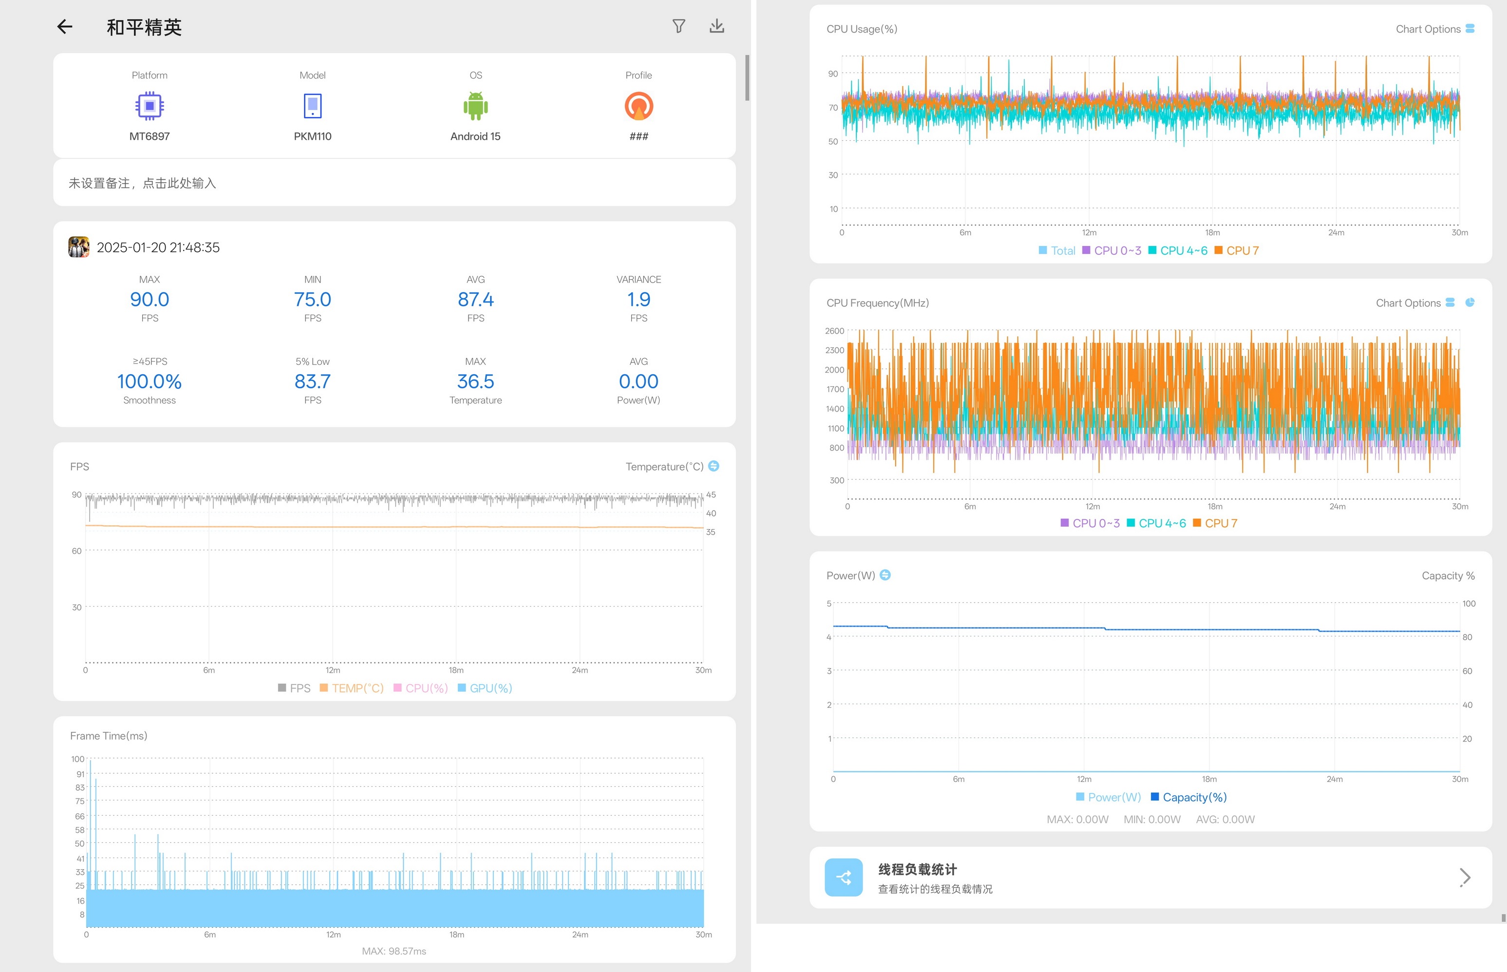Select the MIN: 0.00W power summary
This screenshot has width=1507, height=972.
tap(1152, 820)
